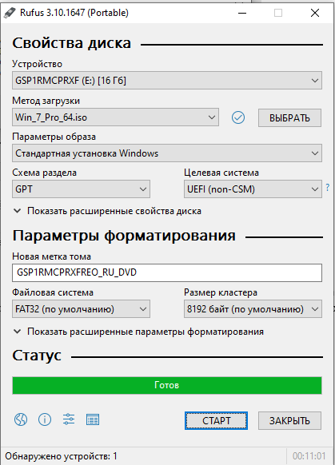Click the help question mark near UEFI
The width and height of the screenshot is (335, 465).
(327, 188)
